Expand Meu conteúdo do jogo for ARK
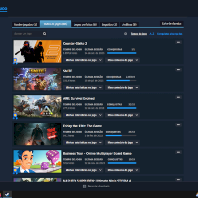 [x=122, y=115]
